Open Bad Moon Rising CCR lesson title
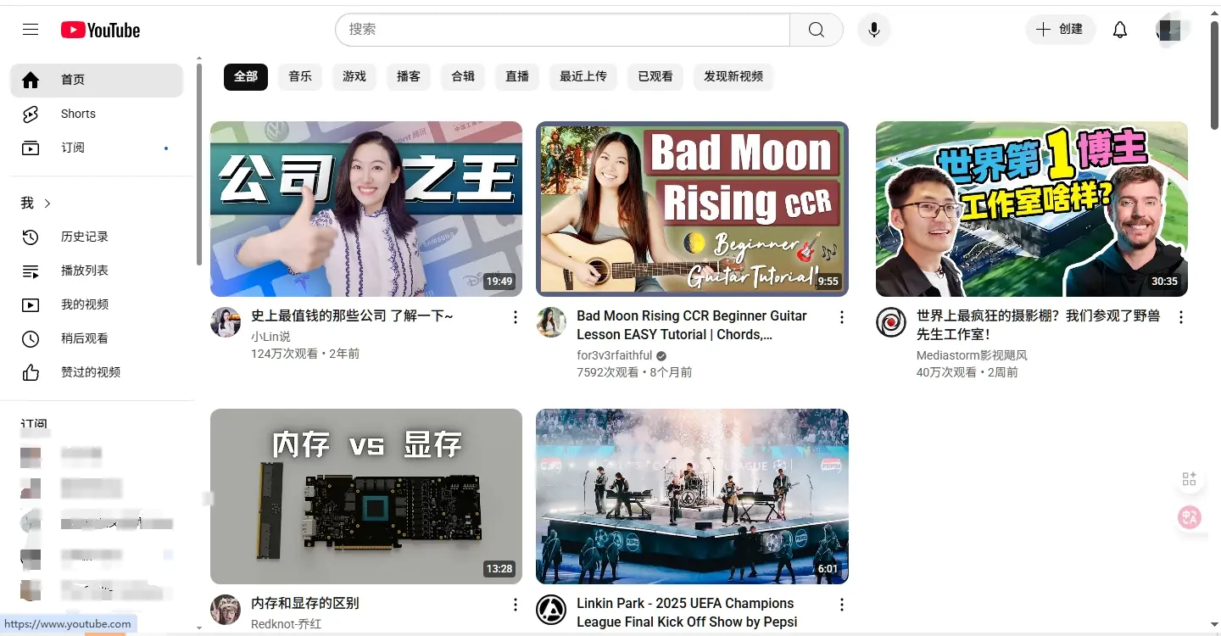This screenshot has height=636, width=1221. 692,325
